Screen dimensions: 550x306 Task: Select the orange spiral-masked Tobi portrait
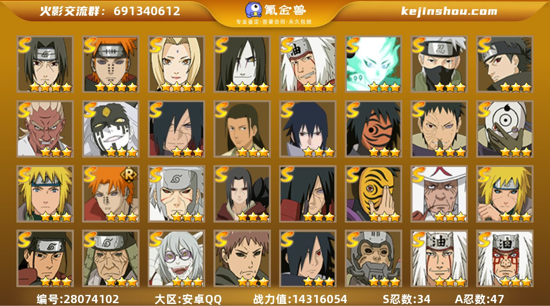(x=374, y=129)
